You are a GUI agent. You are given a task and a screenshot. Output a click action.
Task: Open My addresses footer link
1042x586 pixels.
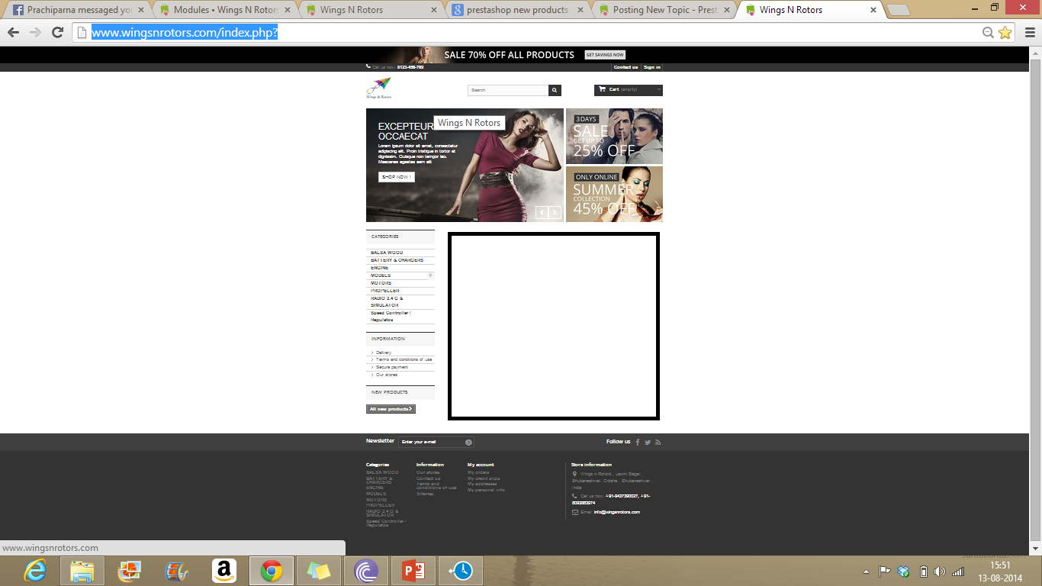[482, 484]
